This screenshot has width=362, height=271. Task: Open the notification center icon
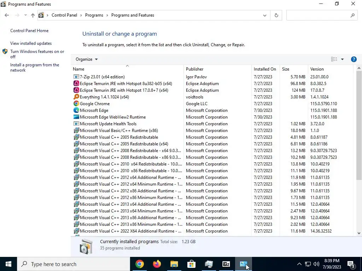(351, 264)
